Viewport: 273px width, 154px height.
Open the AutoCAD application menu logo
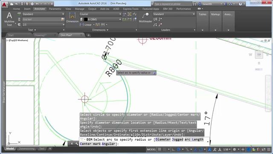pos(4,4)
